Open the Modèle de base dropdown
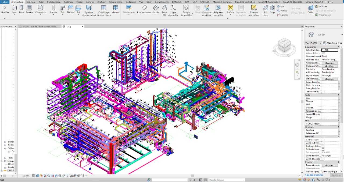 [226, 180]
